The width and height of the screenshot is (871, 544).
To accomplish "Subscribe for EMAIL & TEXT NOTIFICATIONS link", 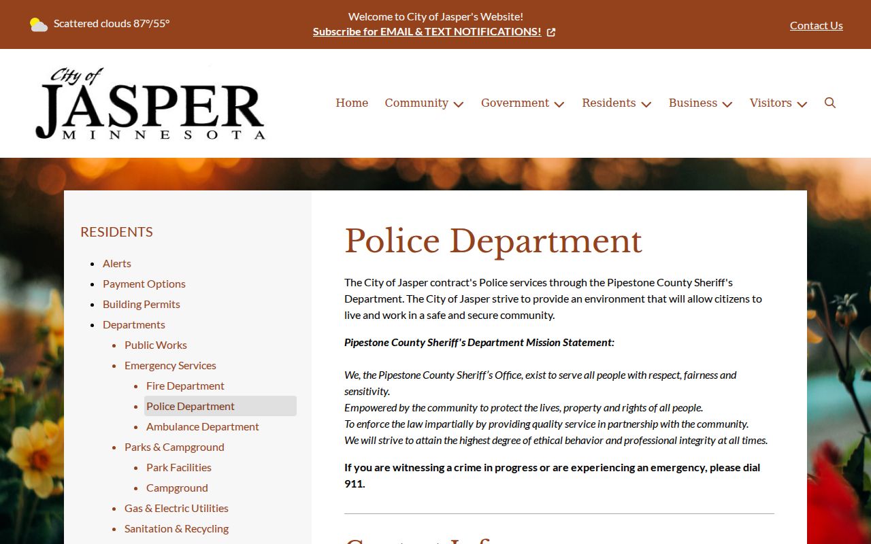I will point(427,31).
